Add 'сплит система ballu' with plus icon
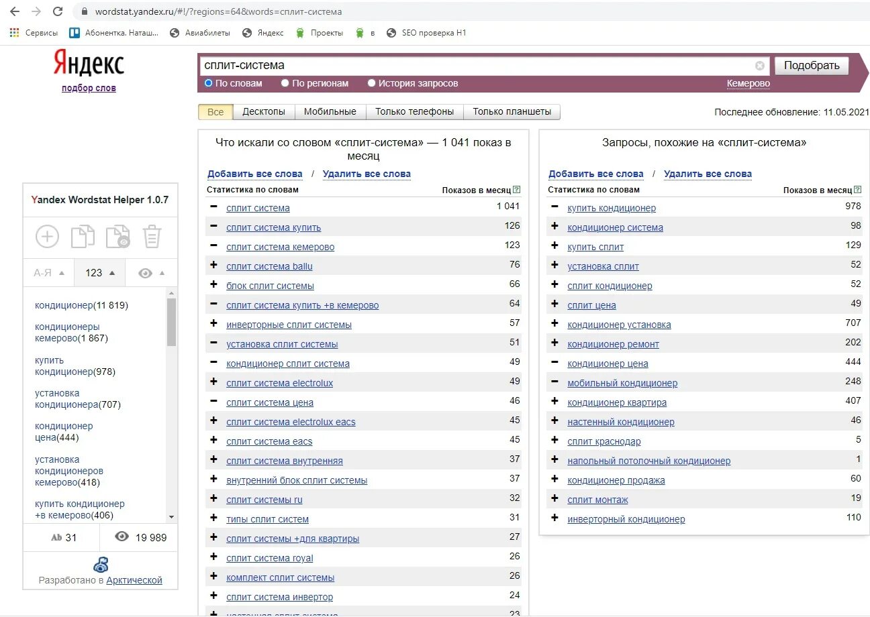Image resolution: width=870 pixels, height=617 pixels. click(x=213, y=266)
